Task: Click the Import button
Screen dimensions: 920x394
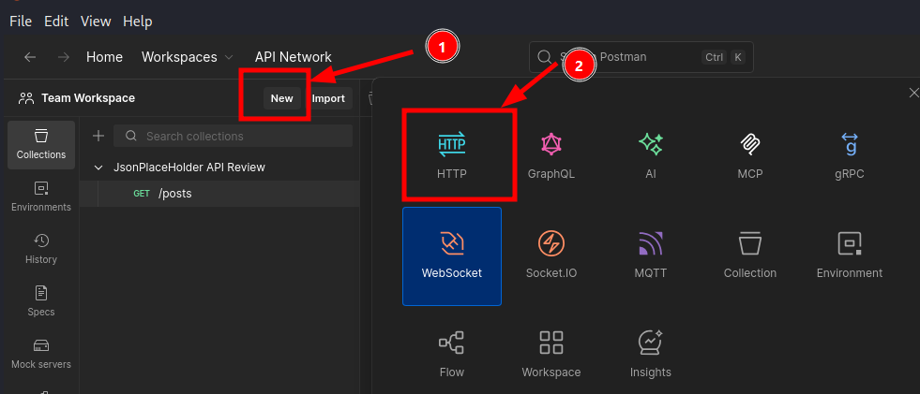Action: [328, 98]
